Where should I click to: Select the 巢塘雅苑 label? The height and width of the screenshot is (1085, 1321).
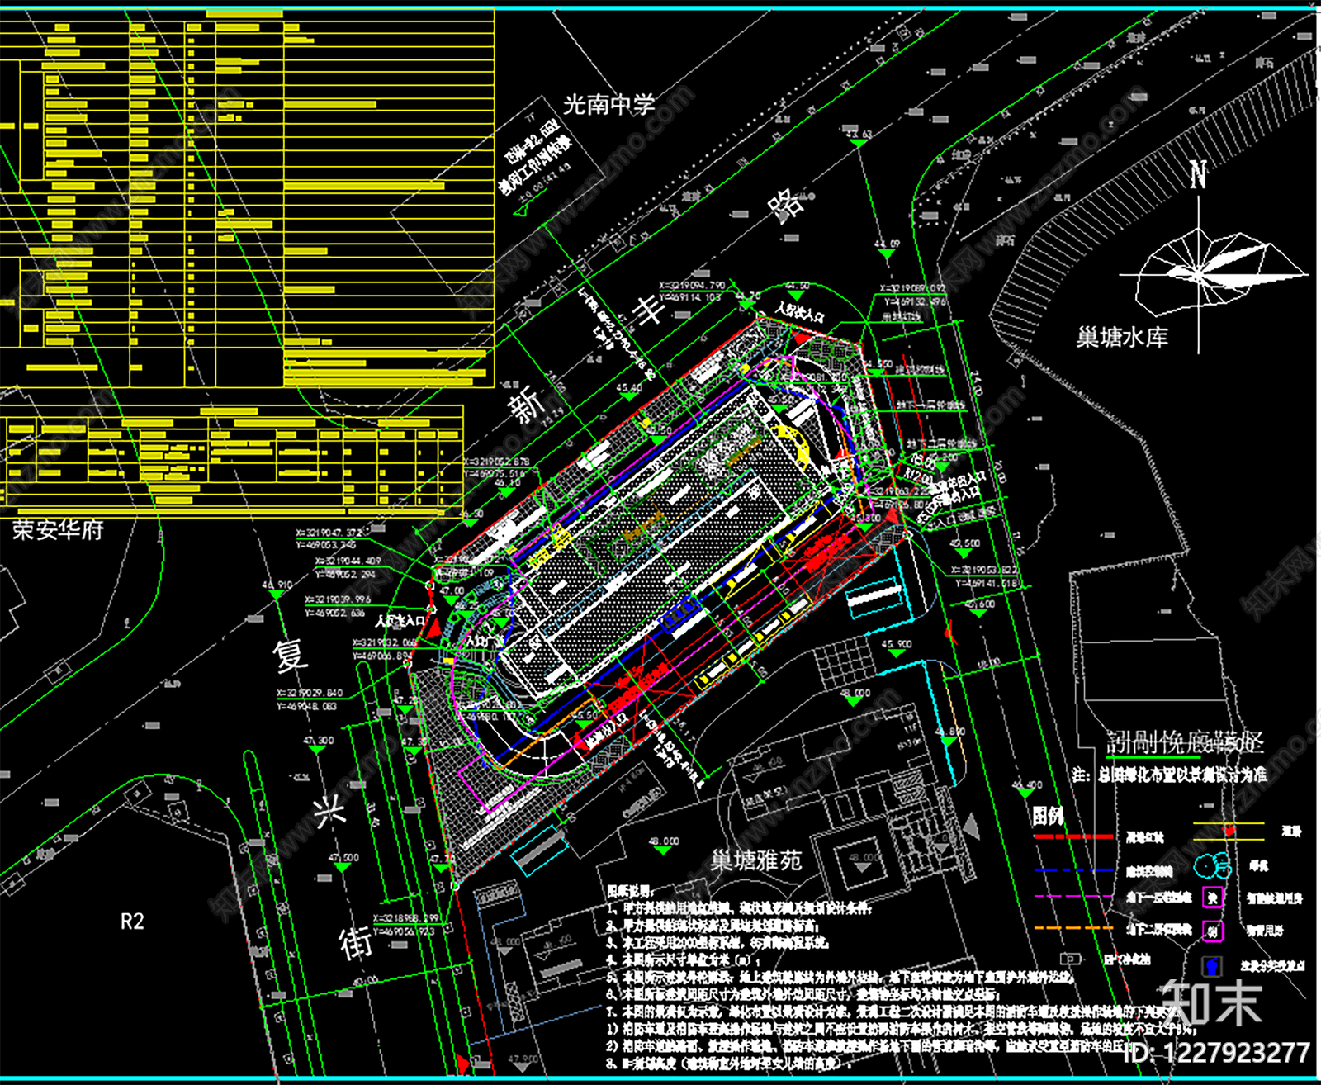click(x=755, y=861)
